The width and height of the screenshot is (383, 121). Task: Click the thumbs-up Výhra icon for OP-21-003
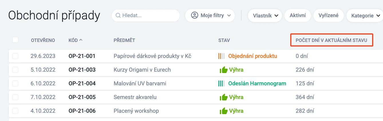(224, 70)
